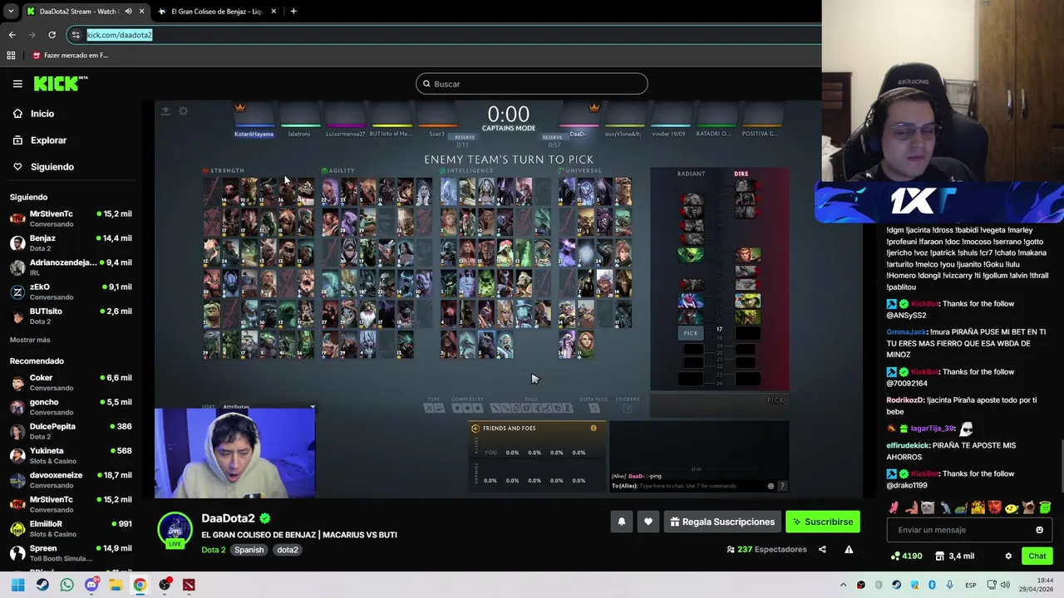Open the Chrome apps grid icon

[11, 56]
